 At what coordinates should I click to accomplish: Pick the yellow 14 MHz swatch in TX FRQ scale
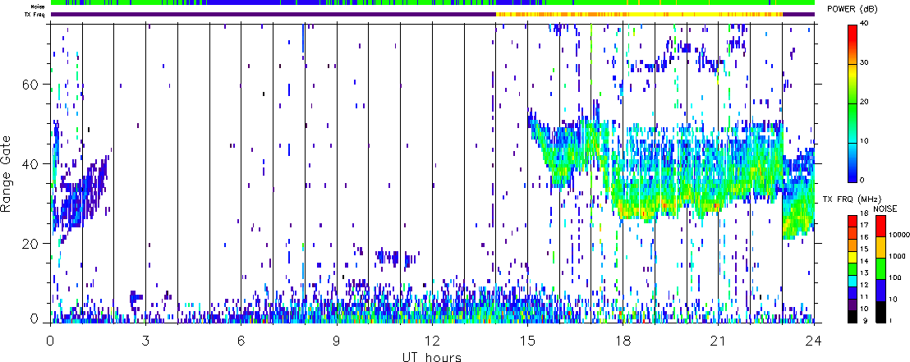[851, 256]
